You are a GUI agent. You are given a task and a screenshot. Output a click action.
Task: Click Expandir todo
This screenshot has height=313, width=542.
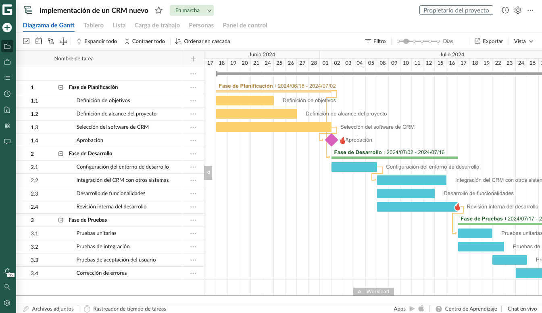coord(97,41)
